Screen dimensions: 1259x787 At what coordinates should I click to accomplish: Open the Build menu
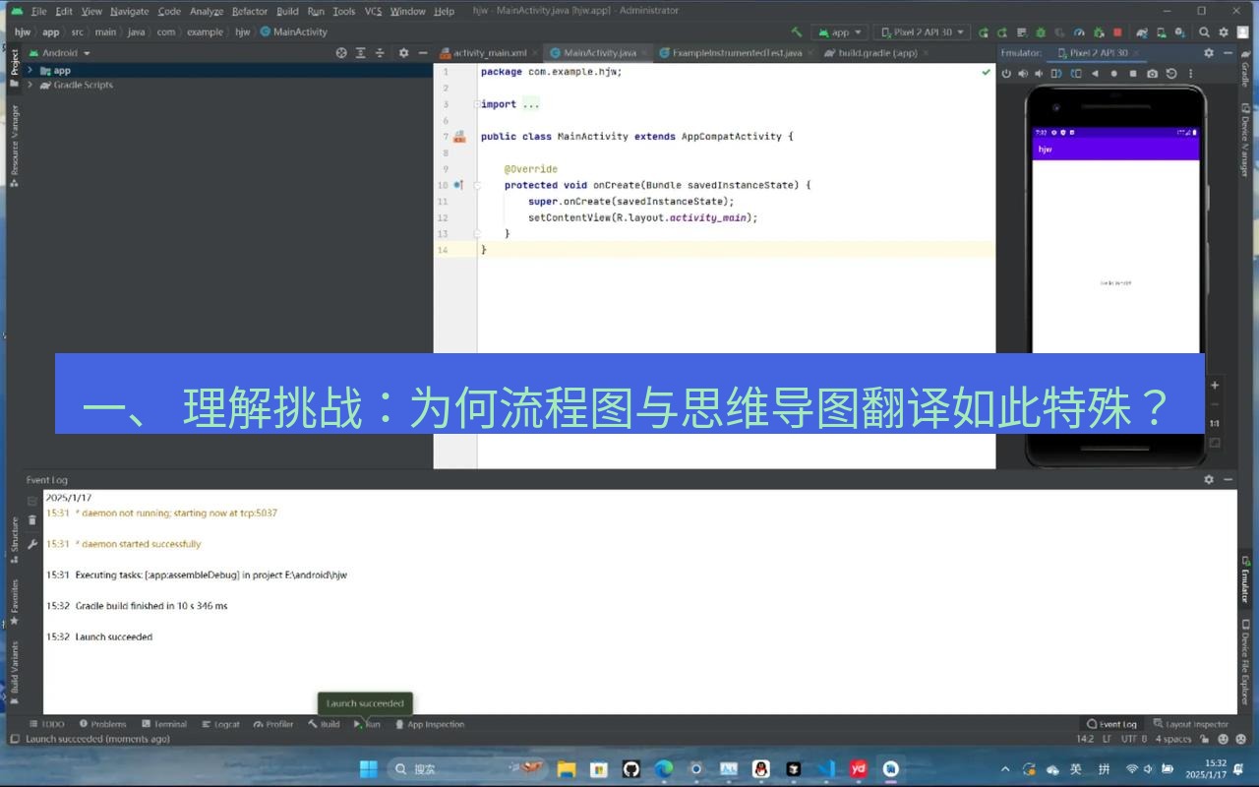[287, 11]
